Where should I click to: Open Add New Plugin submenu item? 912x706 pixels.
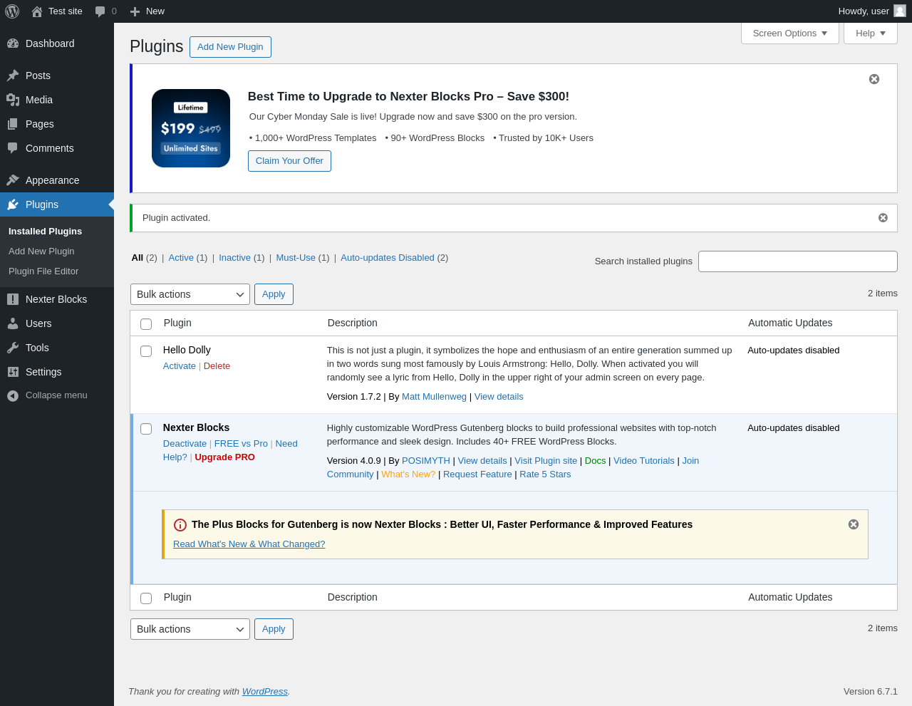41,251
